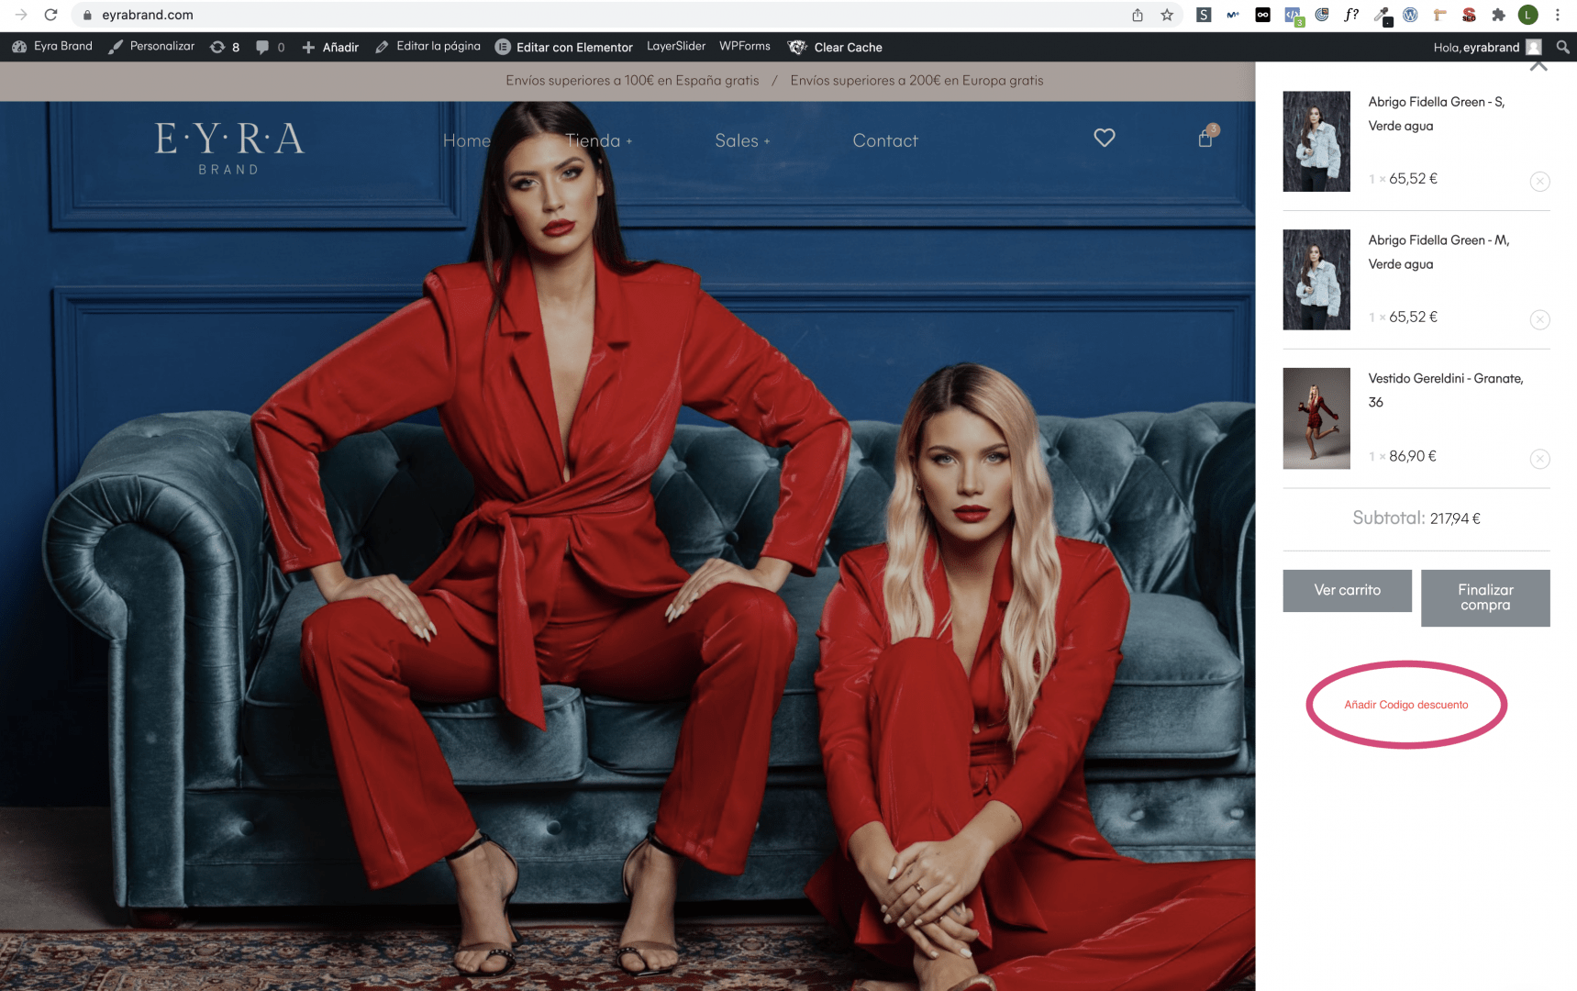Viewport: 1577px width, 991px height.
Task: Click the Finalizar compra button
Action: (x=1485, y=597)
